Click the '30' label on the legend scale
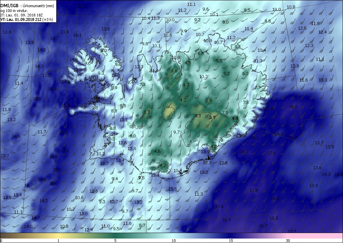 click(288, 241)
